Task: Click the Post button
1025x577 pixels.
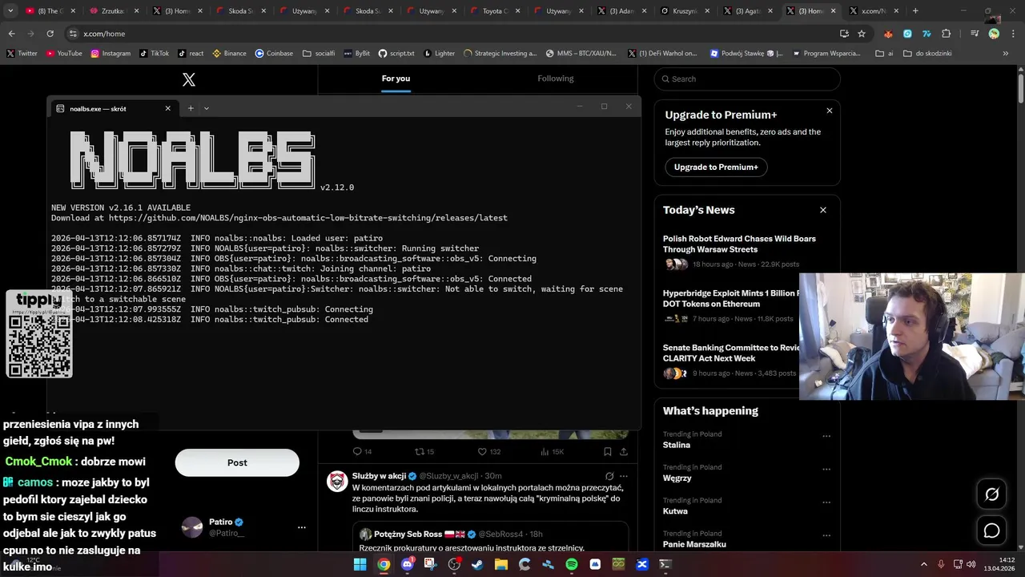Action: coord(237,462)
